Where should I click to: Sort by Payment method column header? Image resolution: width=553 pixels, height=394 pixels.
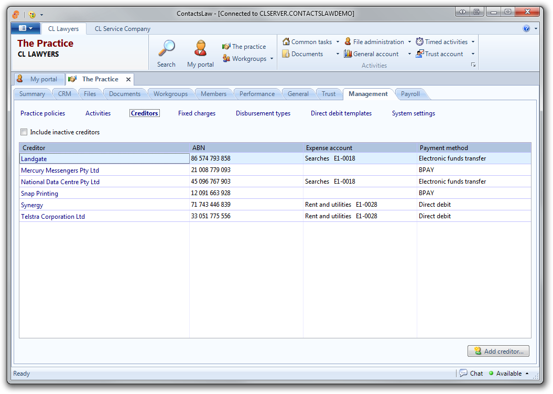point(474,147)
